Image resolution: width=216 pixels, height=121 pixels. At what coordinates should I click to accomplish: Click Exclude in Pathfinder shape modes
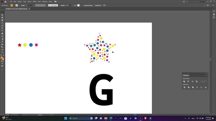pyautogui.click(x=196, y=81)
